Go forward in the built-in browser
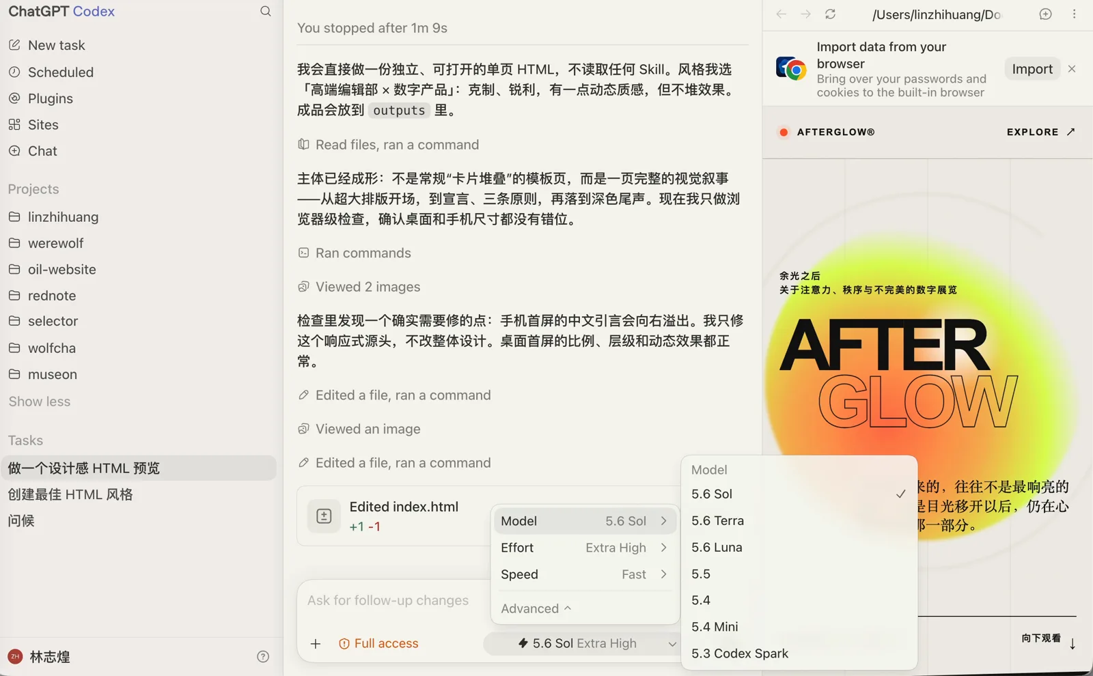 coord(806,14)
